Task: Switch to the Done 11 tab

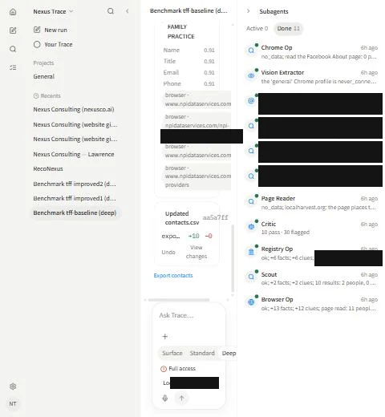Action: tap(288, 28)
